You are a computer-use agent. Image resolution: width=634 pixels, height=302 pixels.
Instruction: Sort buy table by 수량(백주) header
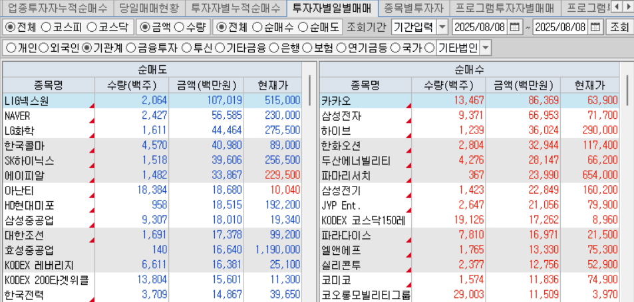click(448, 85)
